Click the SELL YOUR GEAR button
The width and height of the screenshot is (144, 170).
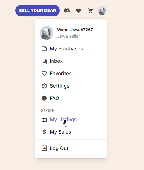(37, 11)
